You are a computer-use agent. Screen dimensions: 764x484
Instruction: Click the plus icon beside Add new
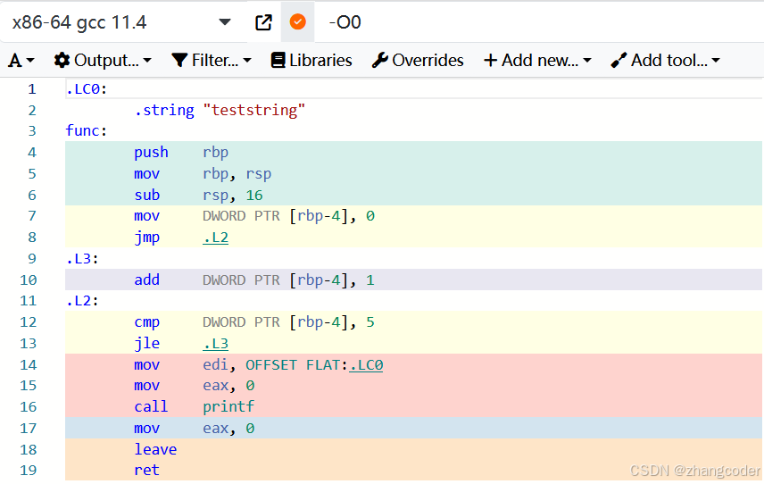coord(490,61)
